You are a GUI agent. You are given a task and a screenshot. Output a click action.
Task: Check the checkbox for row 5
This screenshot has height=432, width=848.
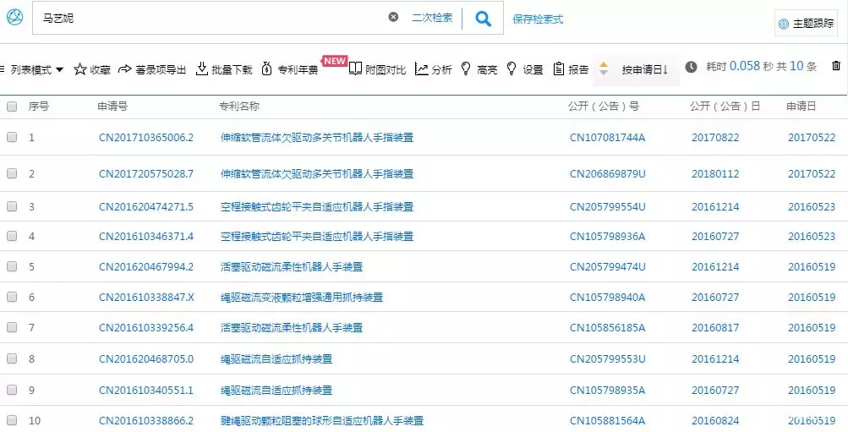pyautogui.click(x=12, y=266)
